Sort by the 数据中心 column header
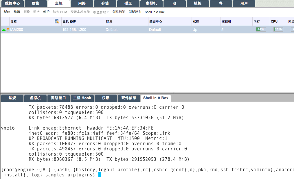 click(x=170, y=21)
